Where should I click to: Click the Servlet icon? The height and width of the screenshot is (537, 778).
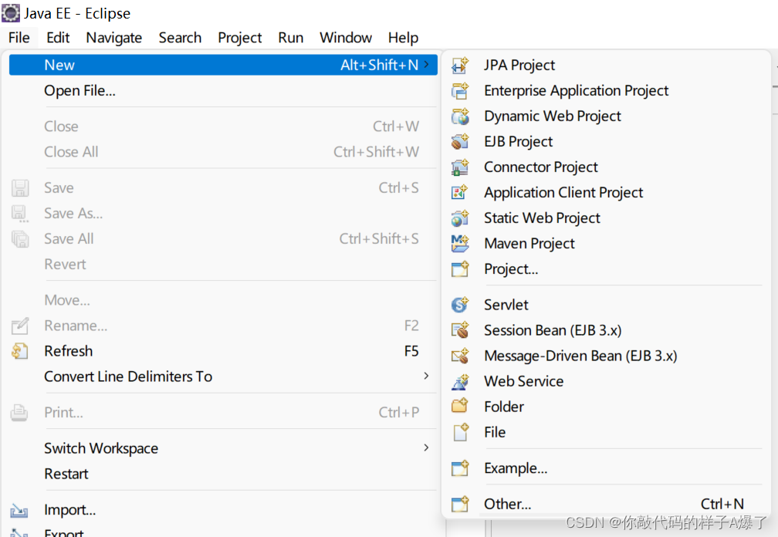(x=460, y=305)
